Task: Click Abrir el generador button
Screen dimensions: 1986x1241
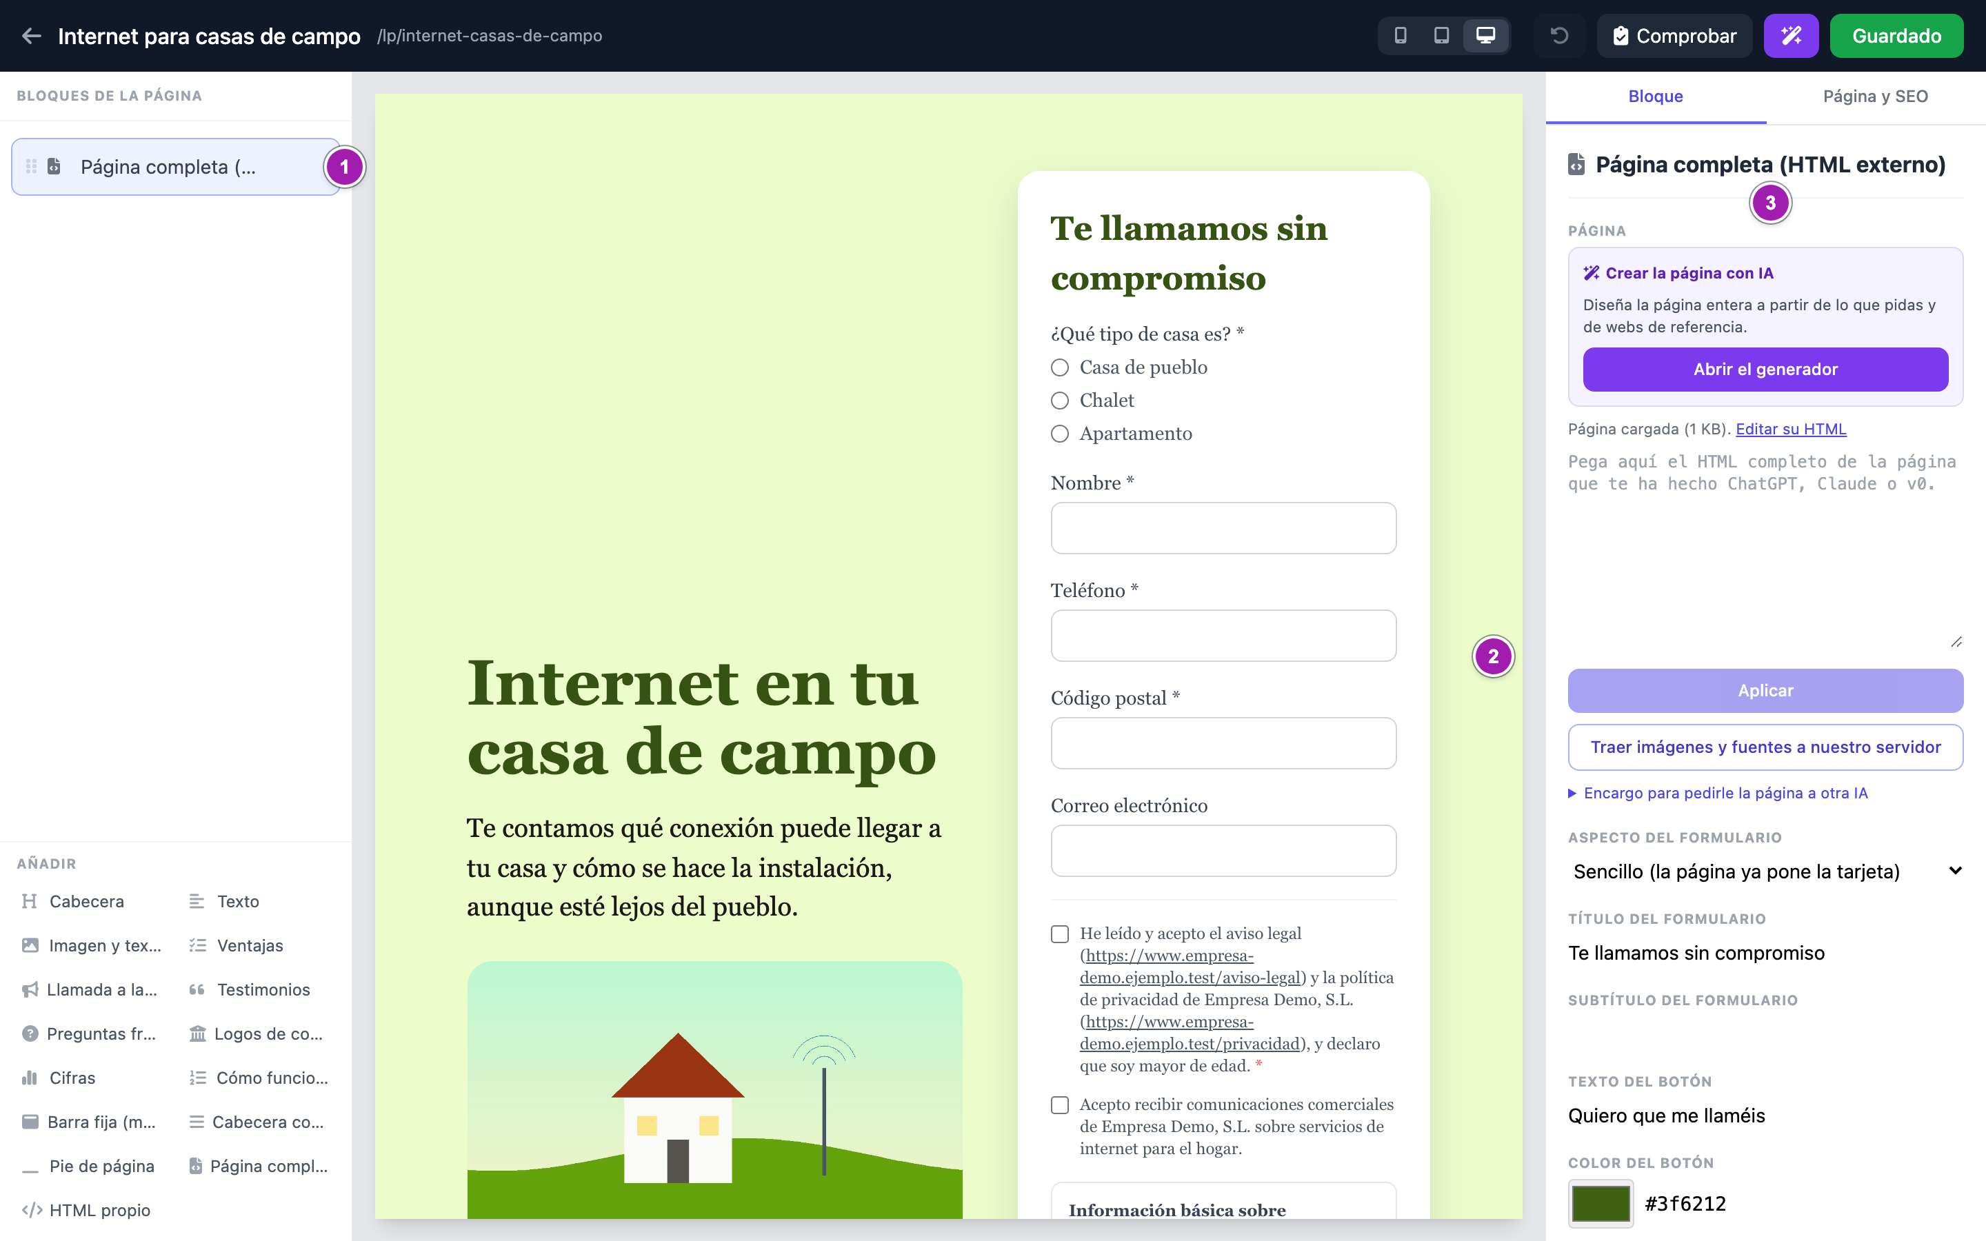Action: click(x=1765, y=370)
